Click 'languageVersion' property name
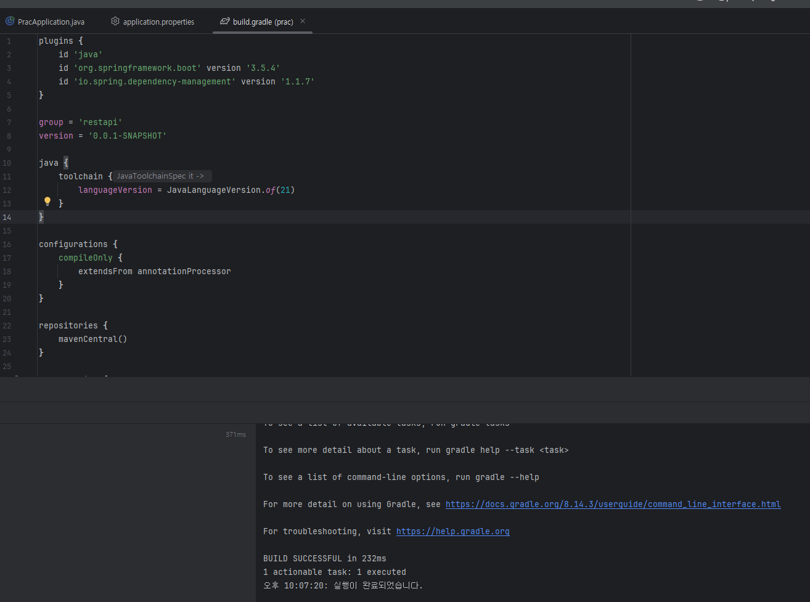Viewport: 810px width, 602px height. 115,190
